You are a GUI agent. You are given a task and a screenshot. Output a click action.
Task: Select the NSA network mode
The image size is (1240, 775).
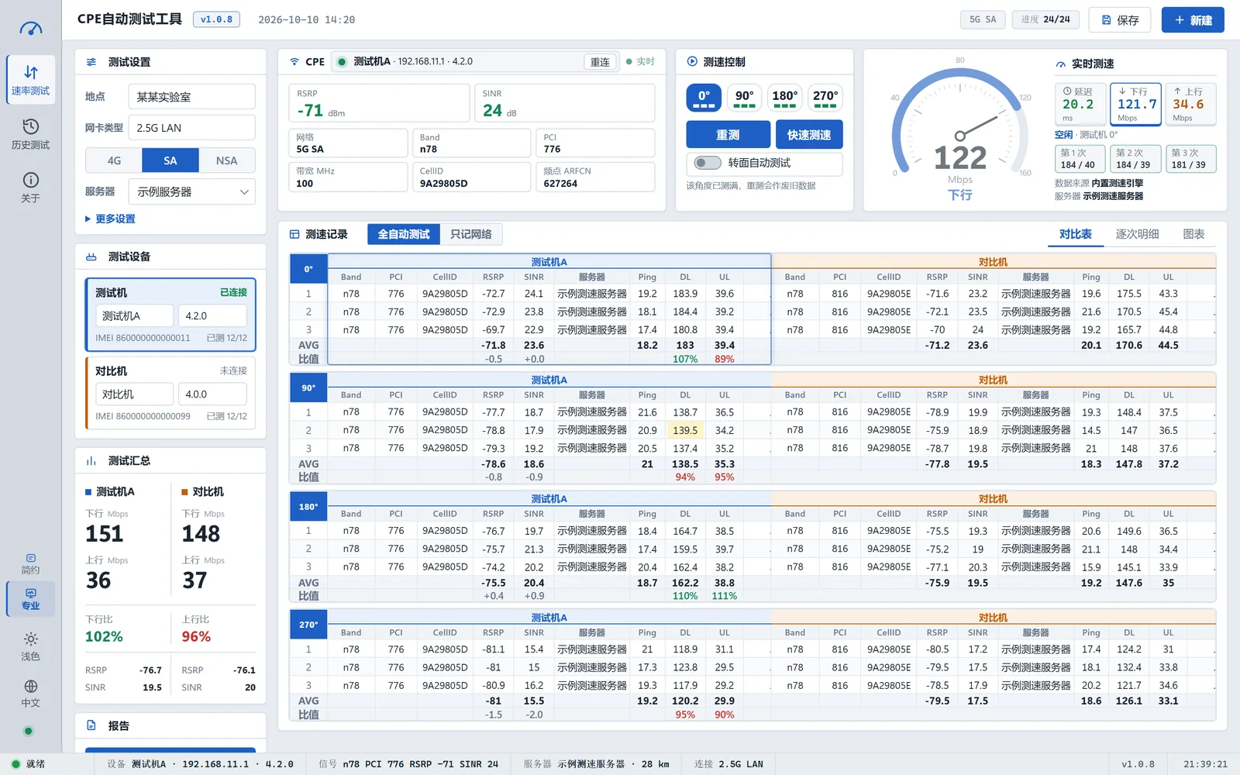tap(227, 160)
